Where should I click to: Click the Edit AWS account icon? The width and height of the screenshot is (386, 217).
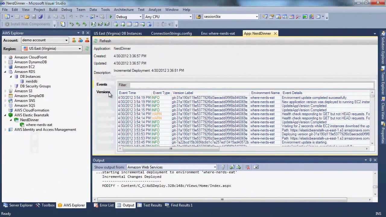(x=81, y=40)
